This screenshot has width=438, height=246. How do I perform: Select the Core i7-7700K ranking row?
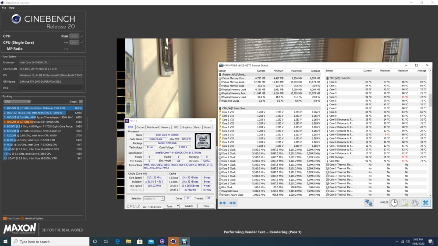pos(43,140)
